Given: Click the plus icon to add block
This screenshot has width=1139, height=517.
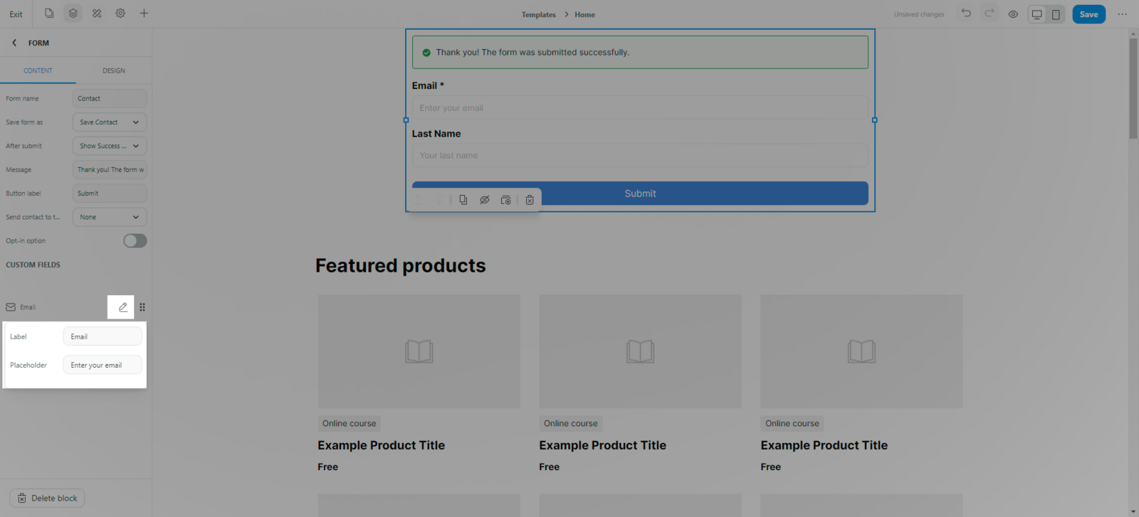Looking at the screenshot, I should (144, 14).
